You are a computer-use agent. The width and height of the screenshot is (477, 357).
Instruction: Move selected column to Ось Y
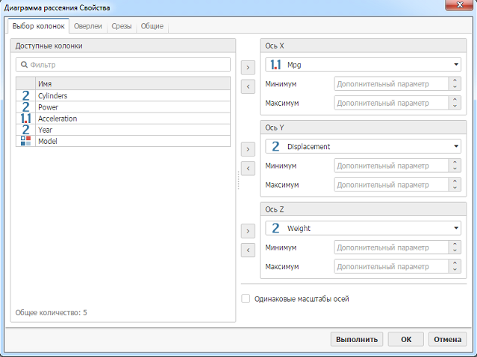point(248,150)
